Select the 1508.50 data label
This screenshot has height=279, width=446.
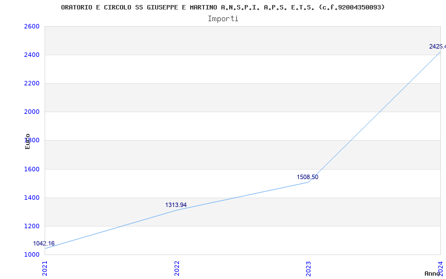point(308,177)
